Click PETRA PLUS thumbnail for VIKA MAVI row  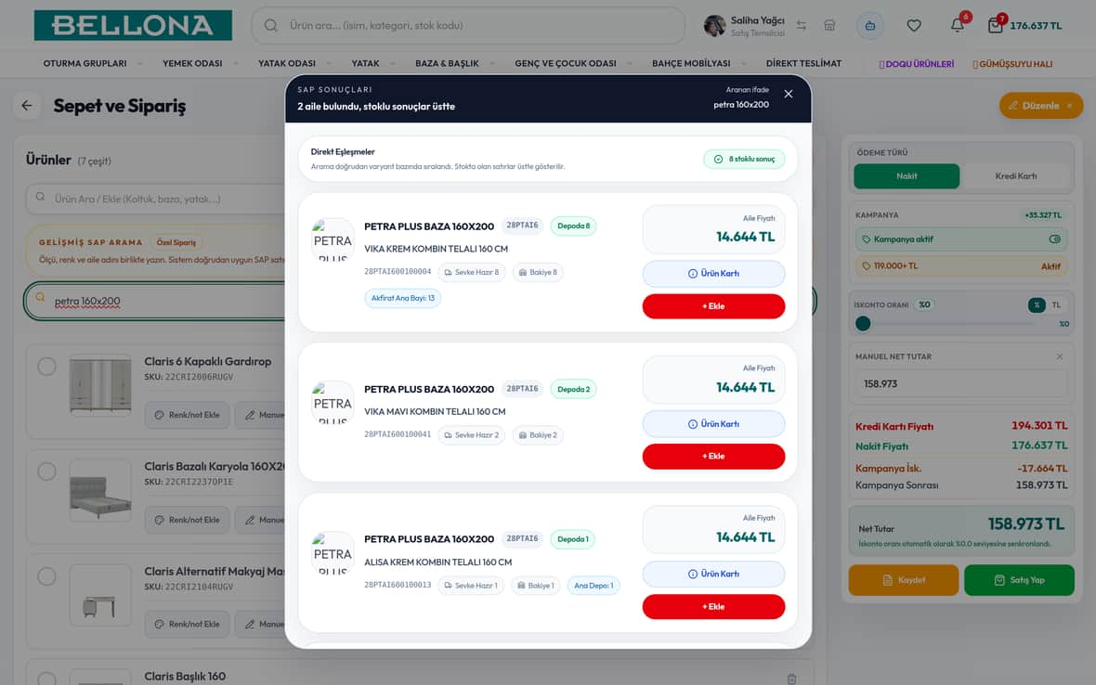(x=332, y=402)
